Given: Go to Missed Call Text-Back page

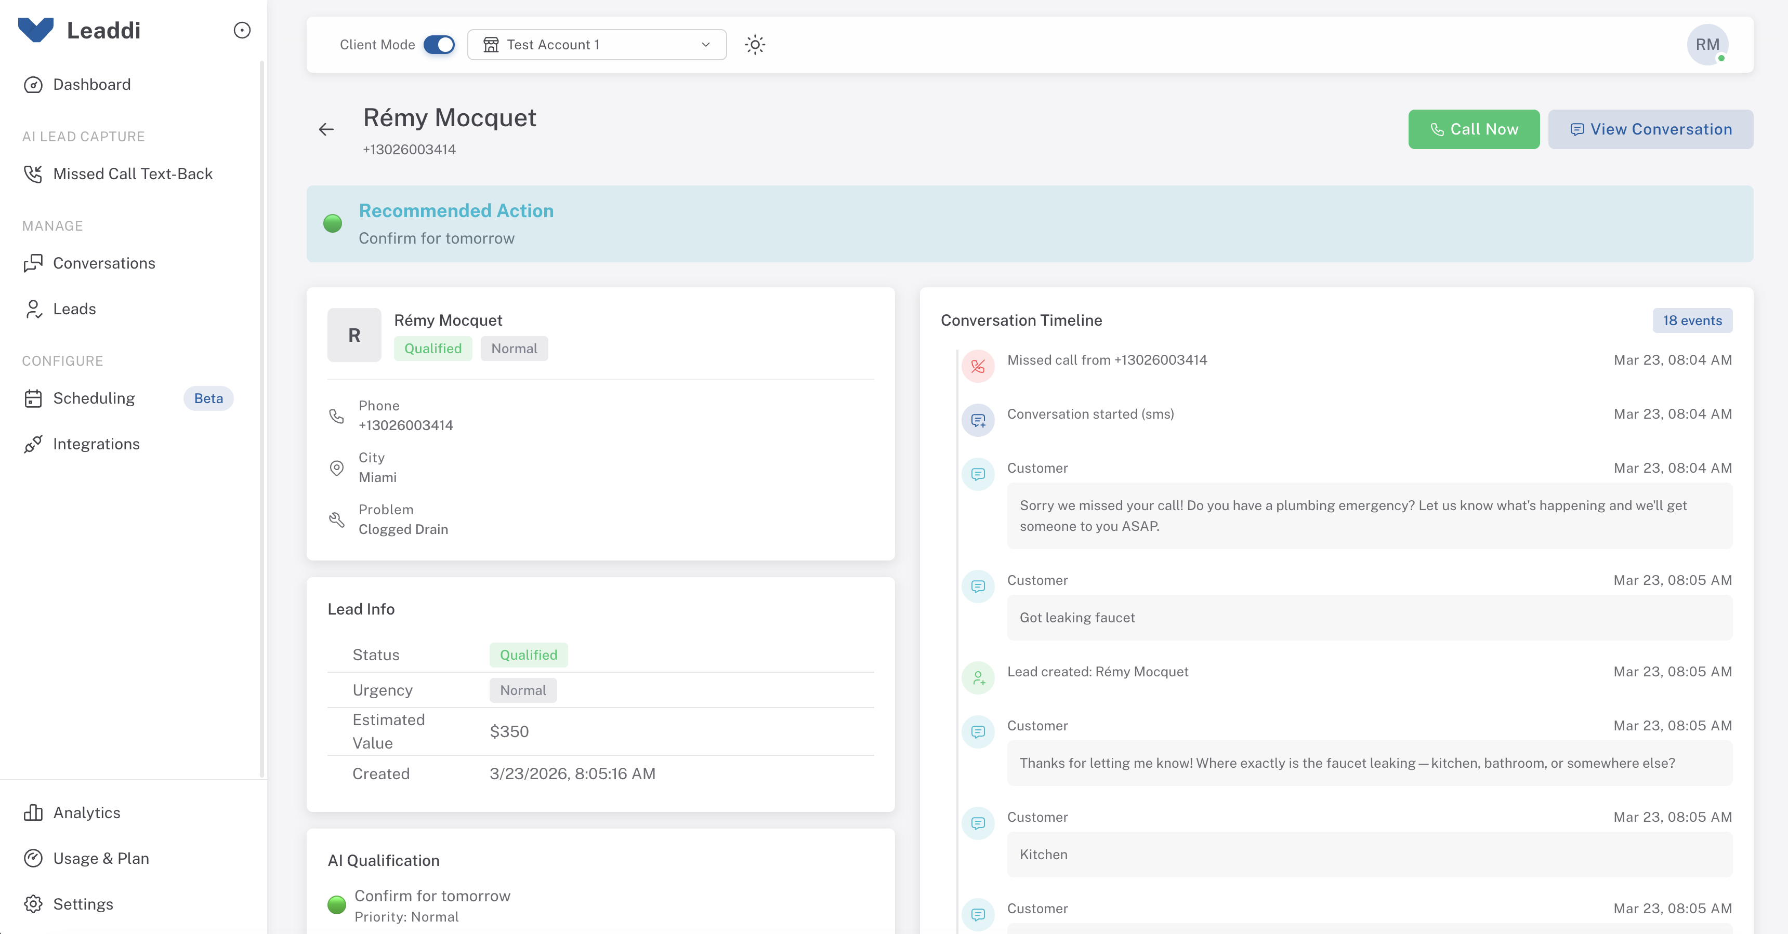Looking at the screenshot, I should coord(133,174).
